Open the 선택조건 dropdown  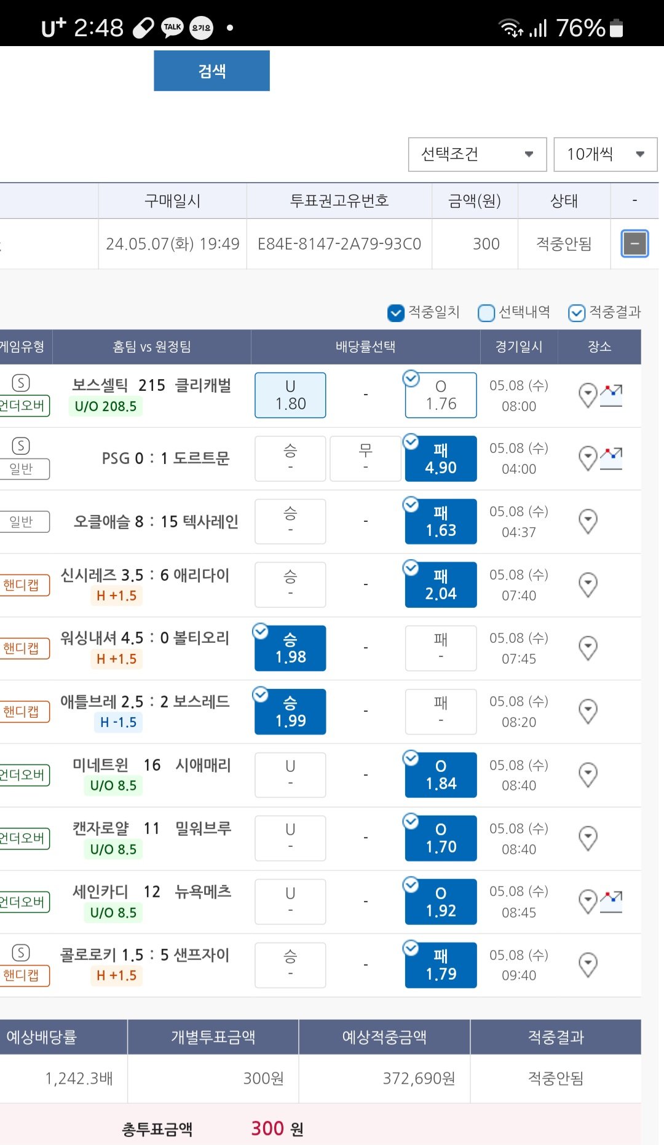[x=477, y=154]
